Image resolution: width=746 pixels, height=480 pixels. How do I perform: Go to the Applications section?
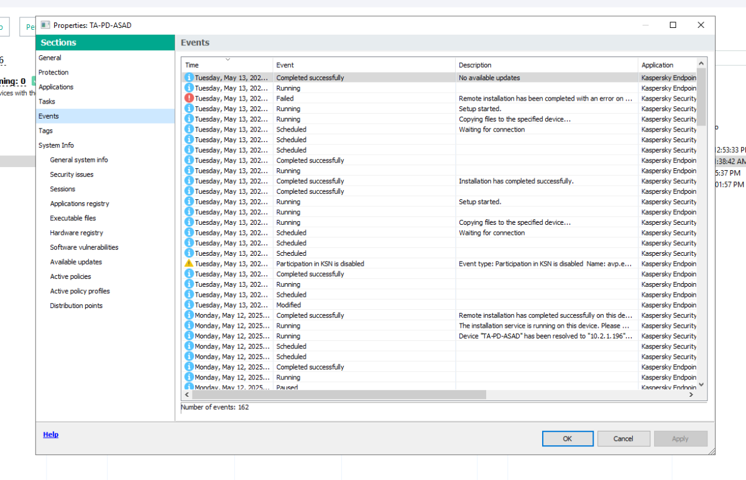56,87
